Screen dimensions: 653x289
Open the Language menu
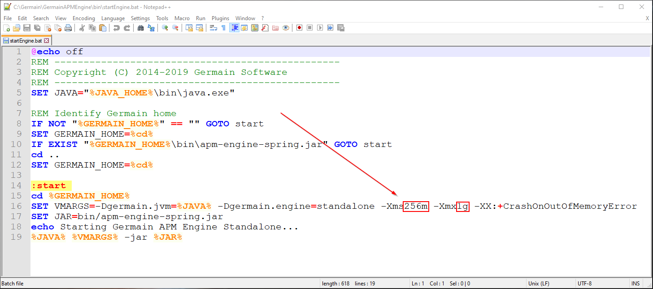click(x=113, y=18)
